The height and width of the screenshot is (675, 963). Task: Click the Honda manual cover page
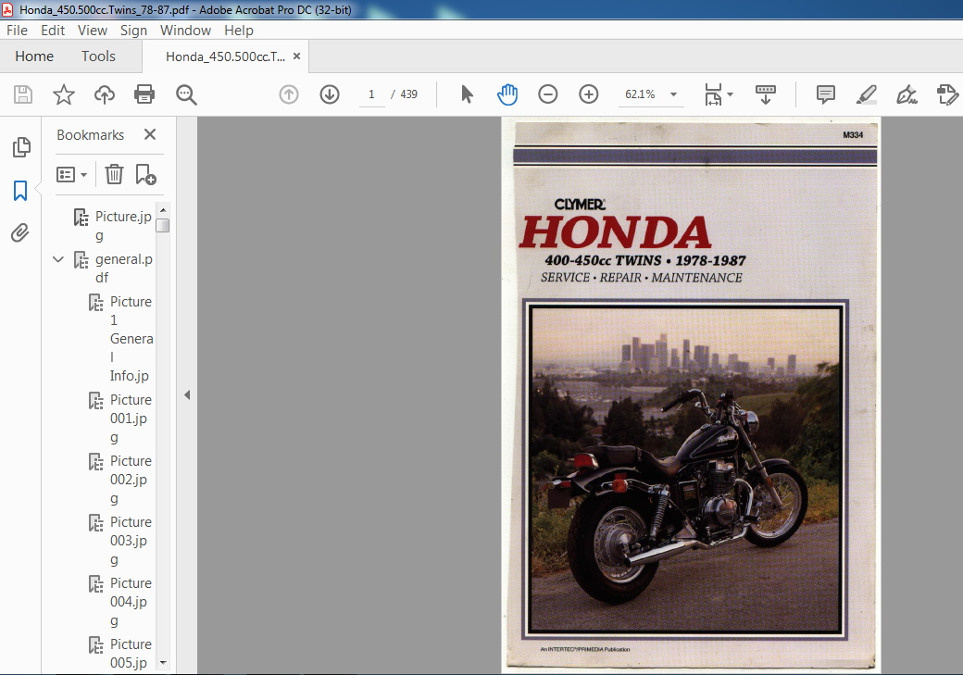(x=691, y=394)
